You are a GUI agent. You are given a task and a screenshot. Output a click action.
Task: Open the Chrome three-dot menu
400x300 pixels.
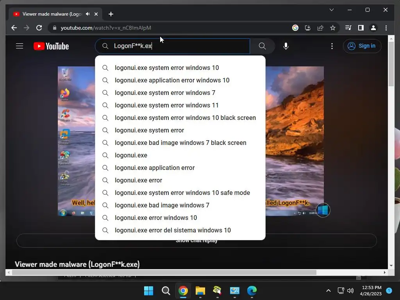click(x=386, y=28)
